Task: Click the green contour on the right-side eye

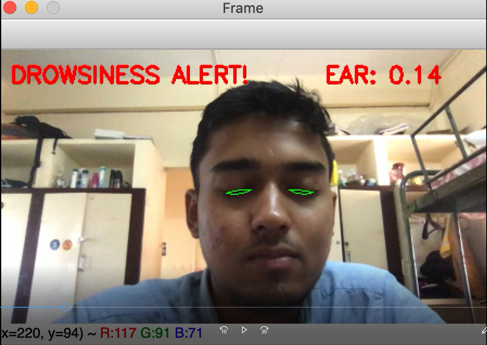Action: pyautogui.click(x=301, y=192)
